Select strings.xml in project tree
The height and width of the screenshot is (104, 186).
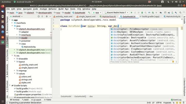(26, 79)
